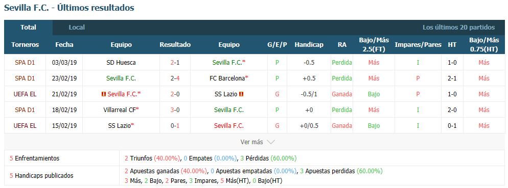Image resolution: width=508 pixels, height=188 pixels.
Task: Click the 2-4 result against FC Barcelona
Action: (x=175, y=78)
